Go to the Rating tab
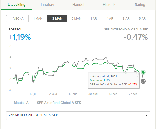This screenshot has height=129, width=156. point(140,5)
